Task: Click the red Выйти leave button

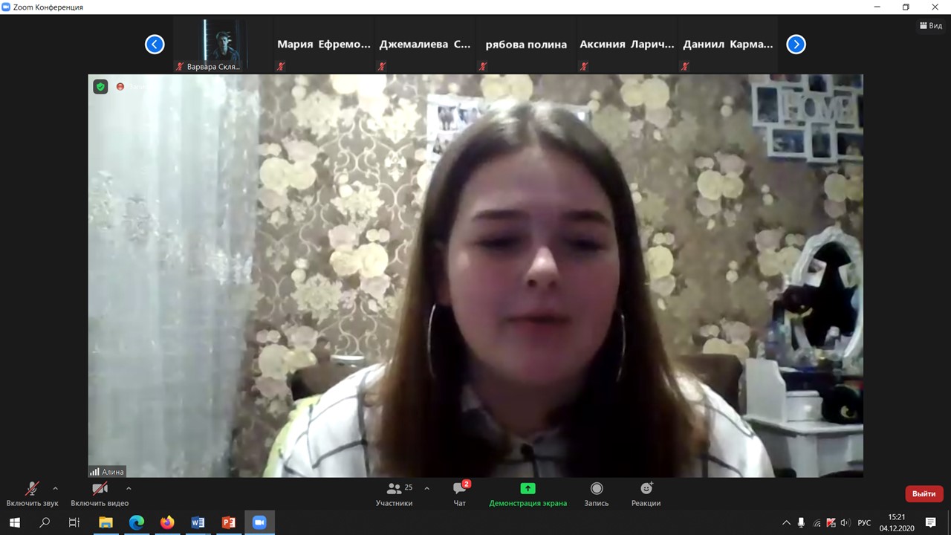Action: pos(924,493)
